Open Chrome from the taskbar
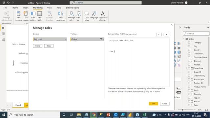Viewport: 210px width, 118px height. 94,115
